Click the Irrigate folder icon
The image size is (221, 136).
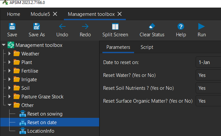click(x=16, y=79)
